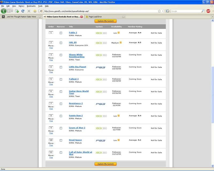Switch to the Page Load Error tab
The height and width of the screenshot is (171, 214).
105,17
